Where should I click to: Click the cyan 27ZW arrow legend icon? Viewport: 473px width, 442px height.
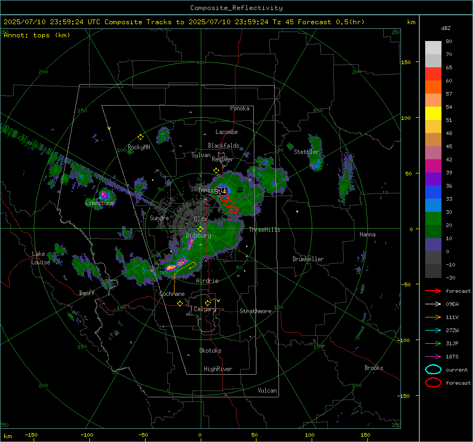(433, 330)
